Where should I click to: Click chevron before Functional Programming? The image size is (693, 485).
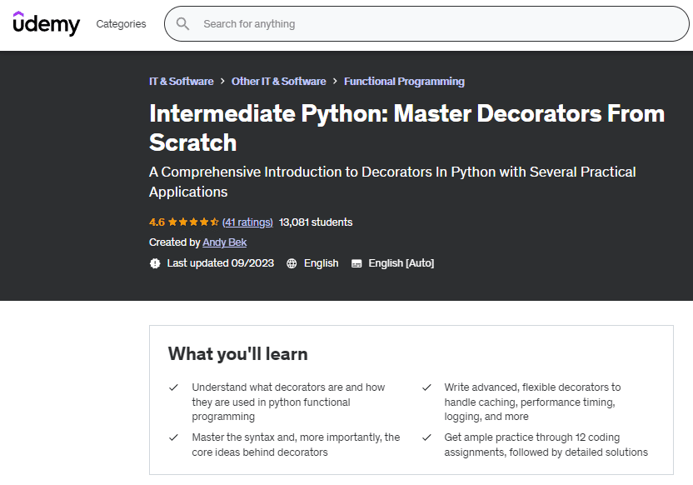[335, 82]
